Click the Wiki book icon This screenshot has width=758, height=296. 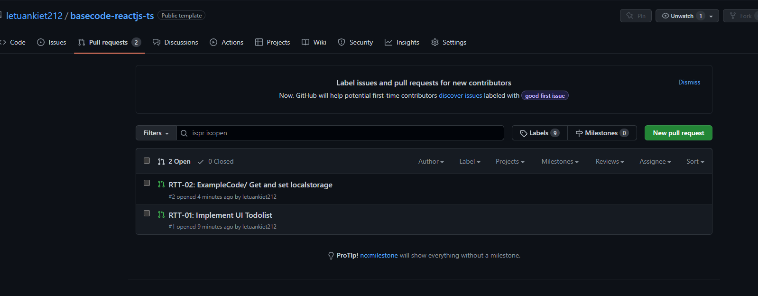pyautogui.click(x=305, y=42)
